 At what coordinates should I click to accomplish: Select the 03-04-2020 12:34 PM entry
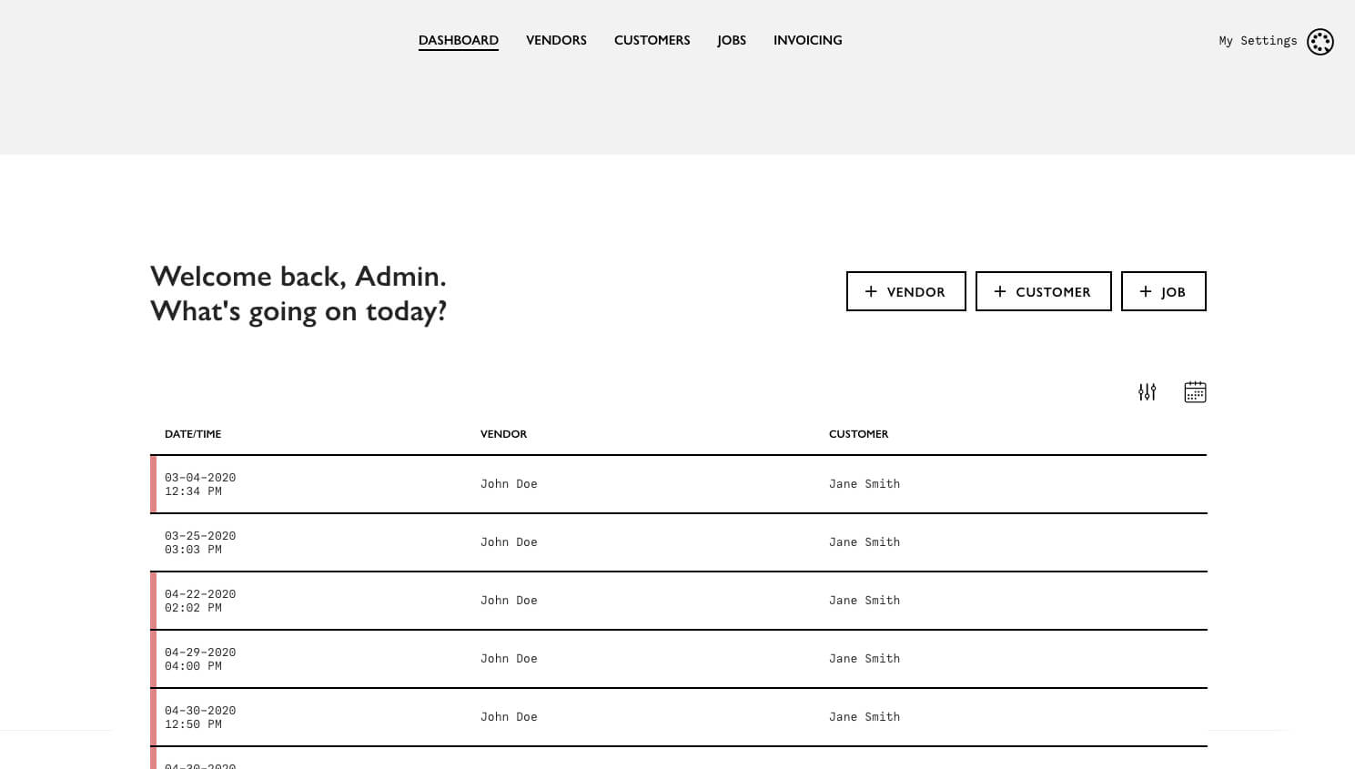tap(679, 484)
